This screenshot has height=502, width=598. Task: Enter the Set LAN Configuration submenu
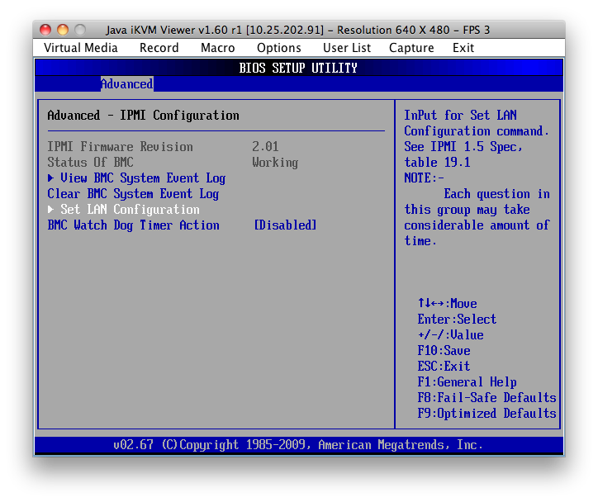point(130,210)
